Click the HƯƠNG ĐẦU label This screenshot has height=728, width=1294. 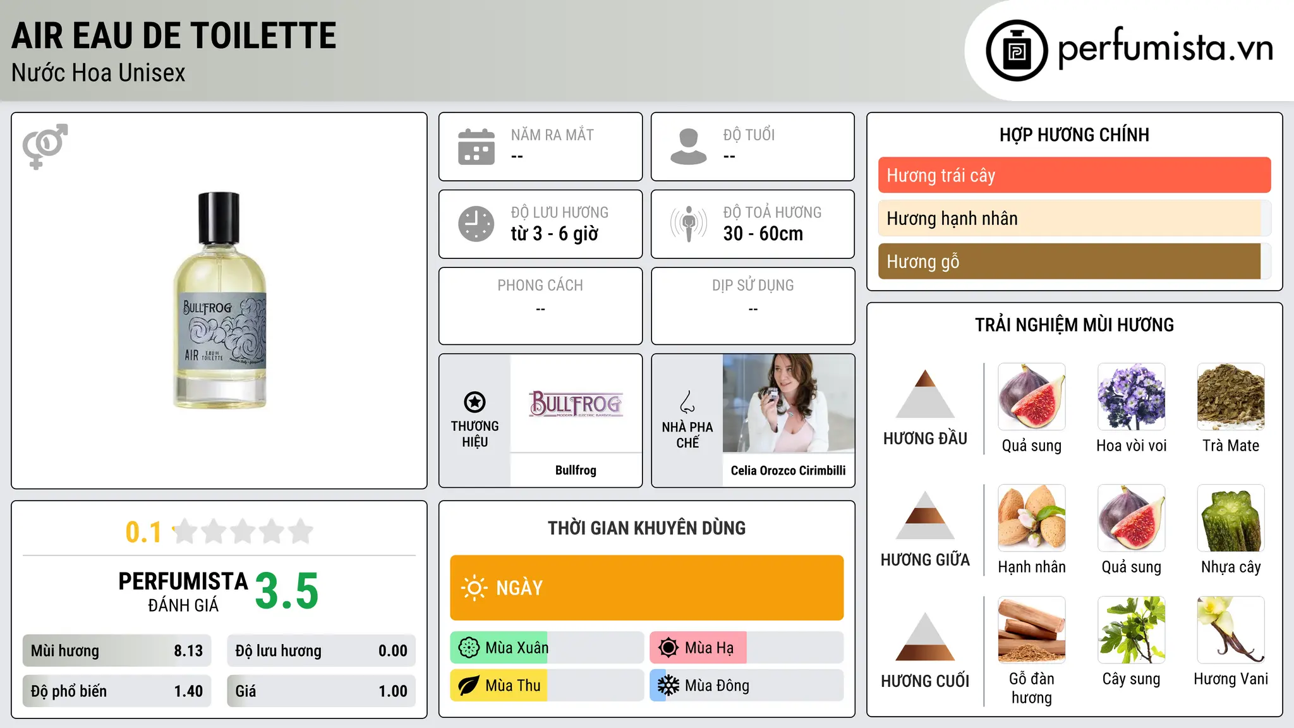click(x=925, y=439)
